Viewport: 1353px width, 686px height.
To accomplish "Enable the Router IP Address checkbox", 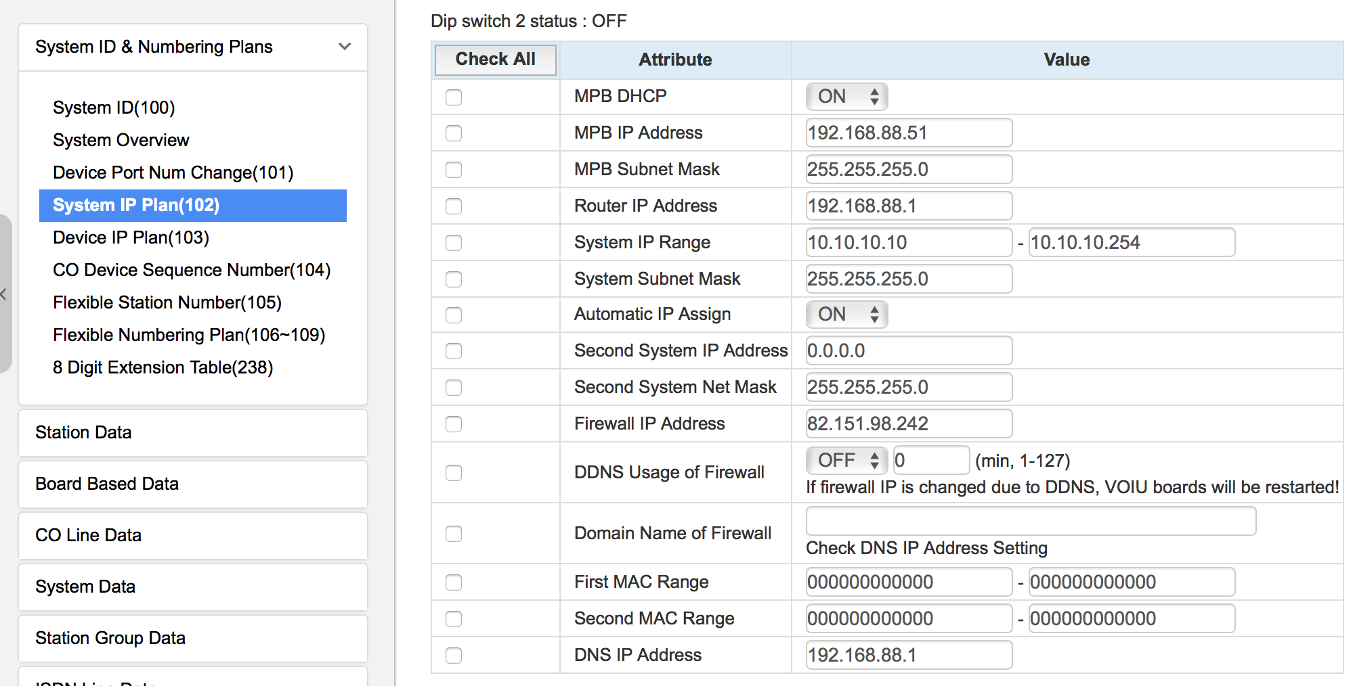I will point(454,206).
